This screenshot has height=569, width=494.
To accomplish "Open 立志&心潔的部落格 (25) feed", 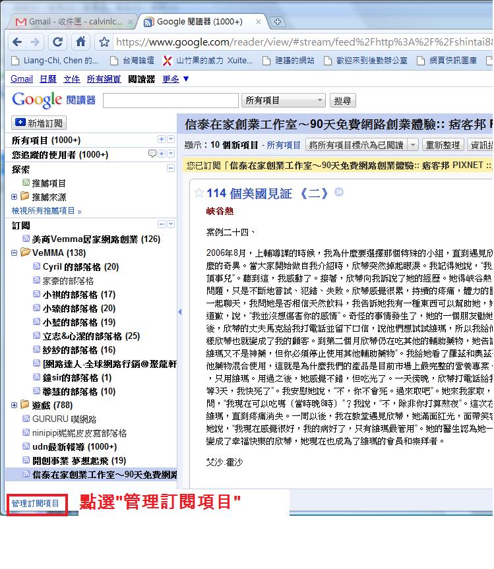I will [91, 336].
